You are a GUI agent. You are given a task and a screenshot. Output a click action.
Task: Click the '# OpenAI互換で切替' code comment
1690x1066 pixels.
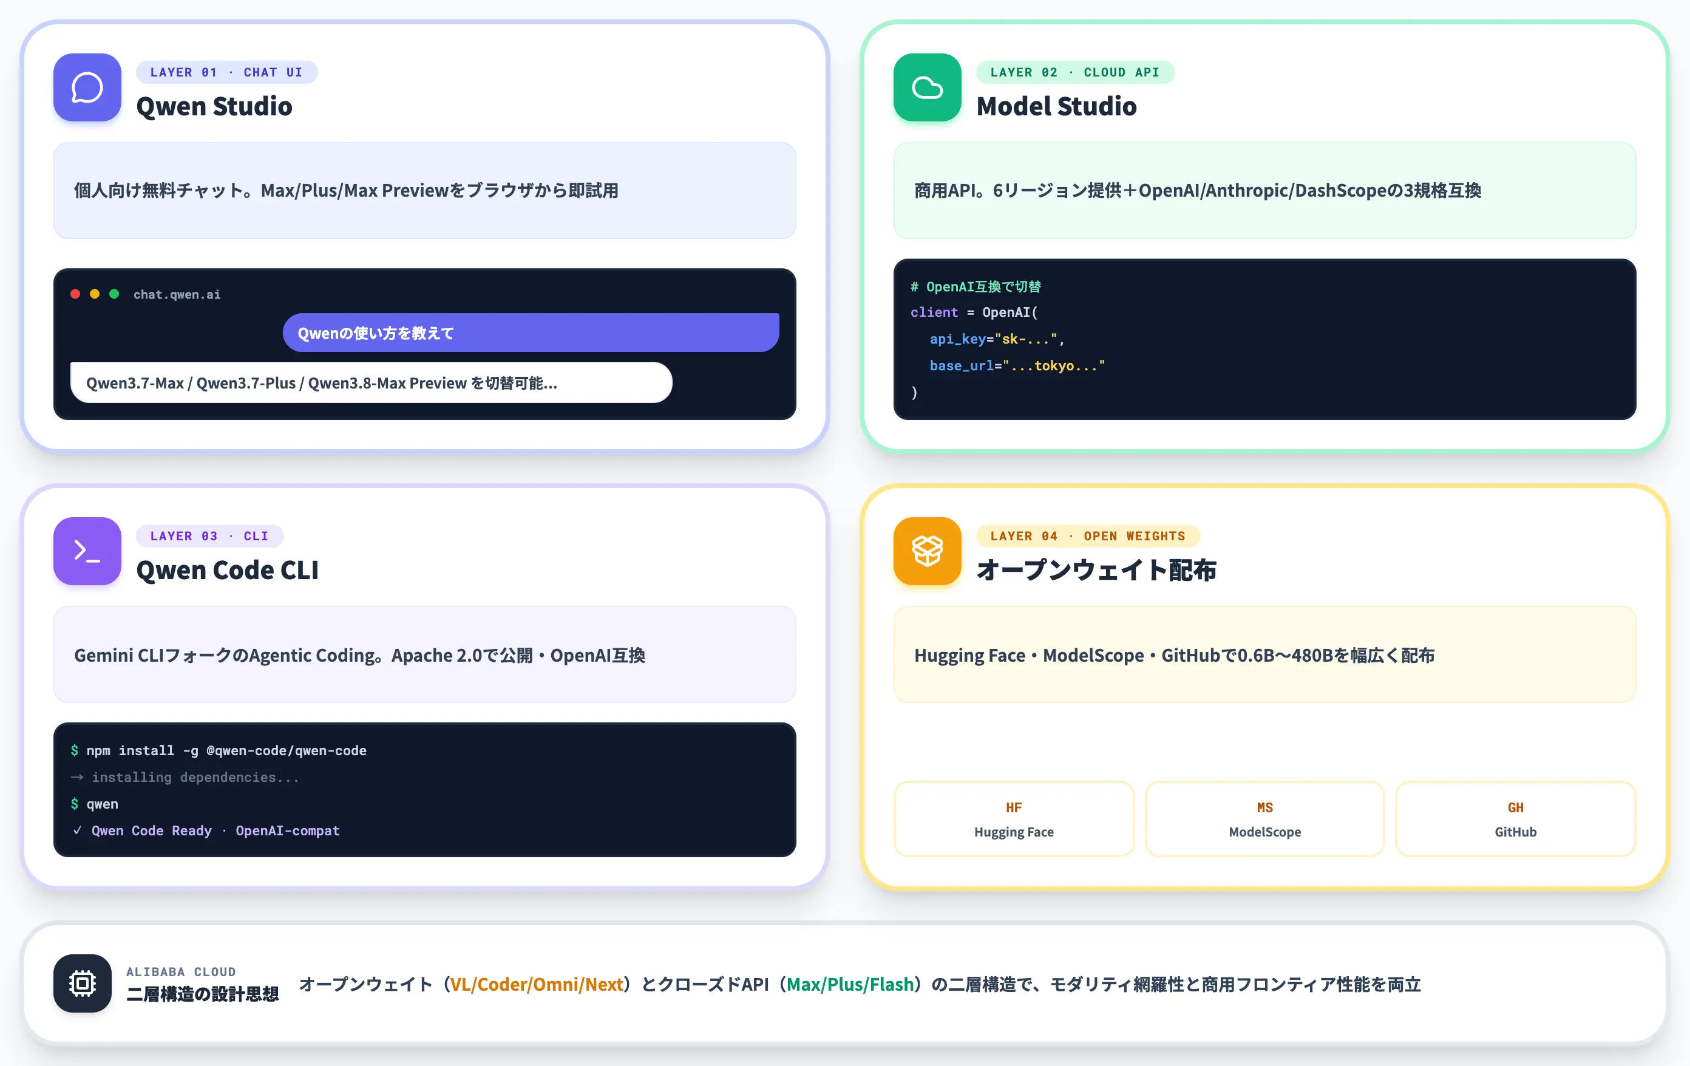click(x=976, y=287)
